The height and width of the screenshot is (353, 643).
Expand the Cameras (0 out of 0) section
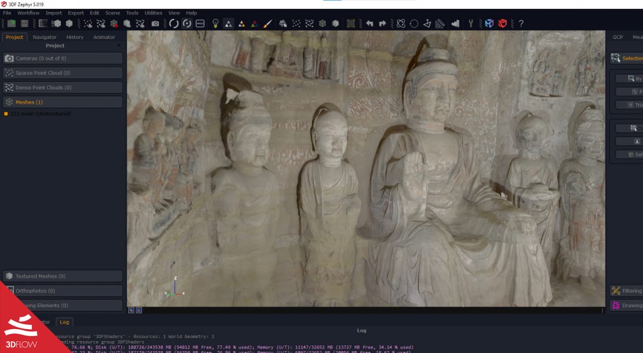63,58
